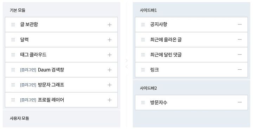This screenshot has width=253, height=133.
Task: Add 글 보관함 module with plus icon
Action: tap(110, 25)
